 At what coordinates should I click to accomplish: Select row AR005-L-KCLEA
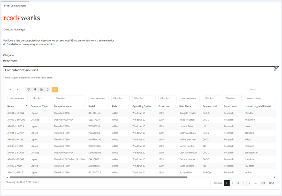point(141,140)
